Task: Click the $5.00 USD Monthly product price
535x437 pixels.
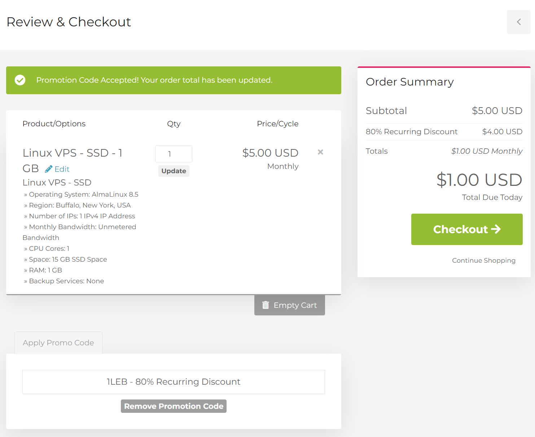Action: click(270, 153)
